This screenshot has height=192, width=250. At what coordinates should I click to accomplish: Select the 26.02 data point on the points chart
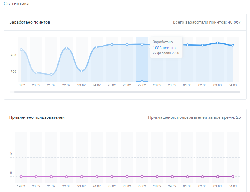(127, 44)
